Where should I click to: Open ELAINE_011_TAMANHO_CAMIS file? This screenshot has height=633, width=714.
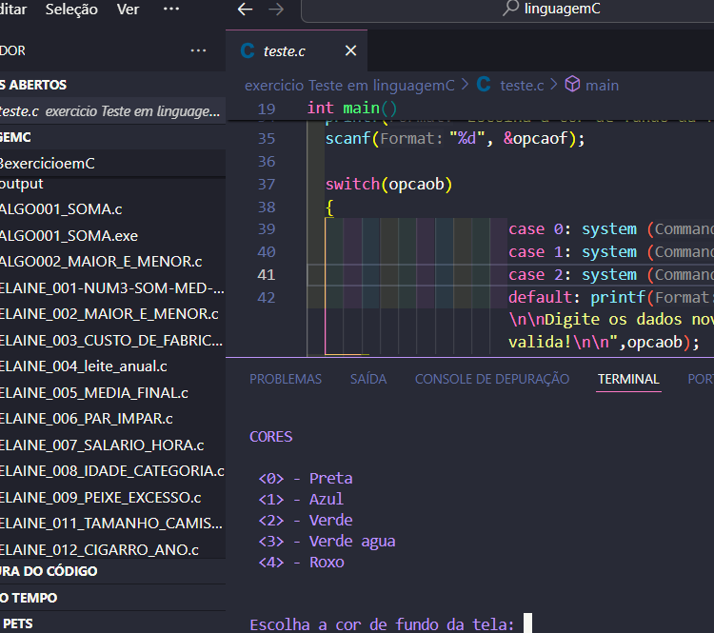tap(112, 524)
